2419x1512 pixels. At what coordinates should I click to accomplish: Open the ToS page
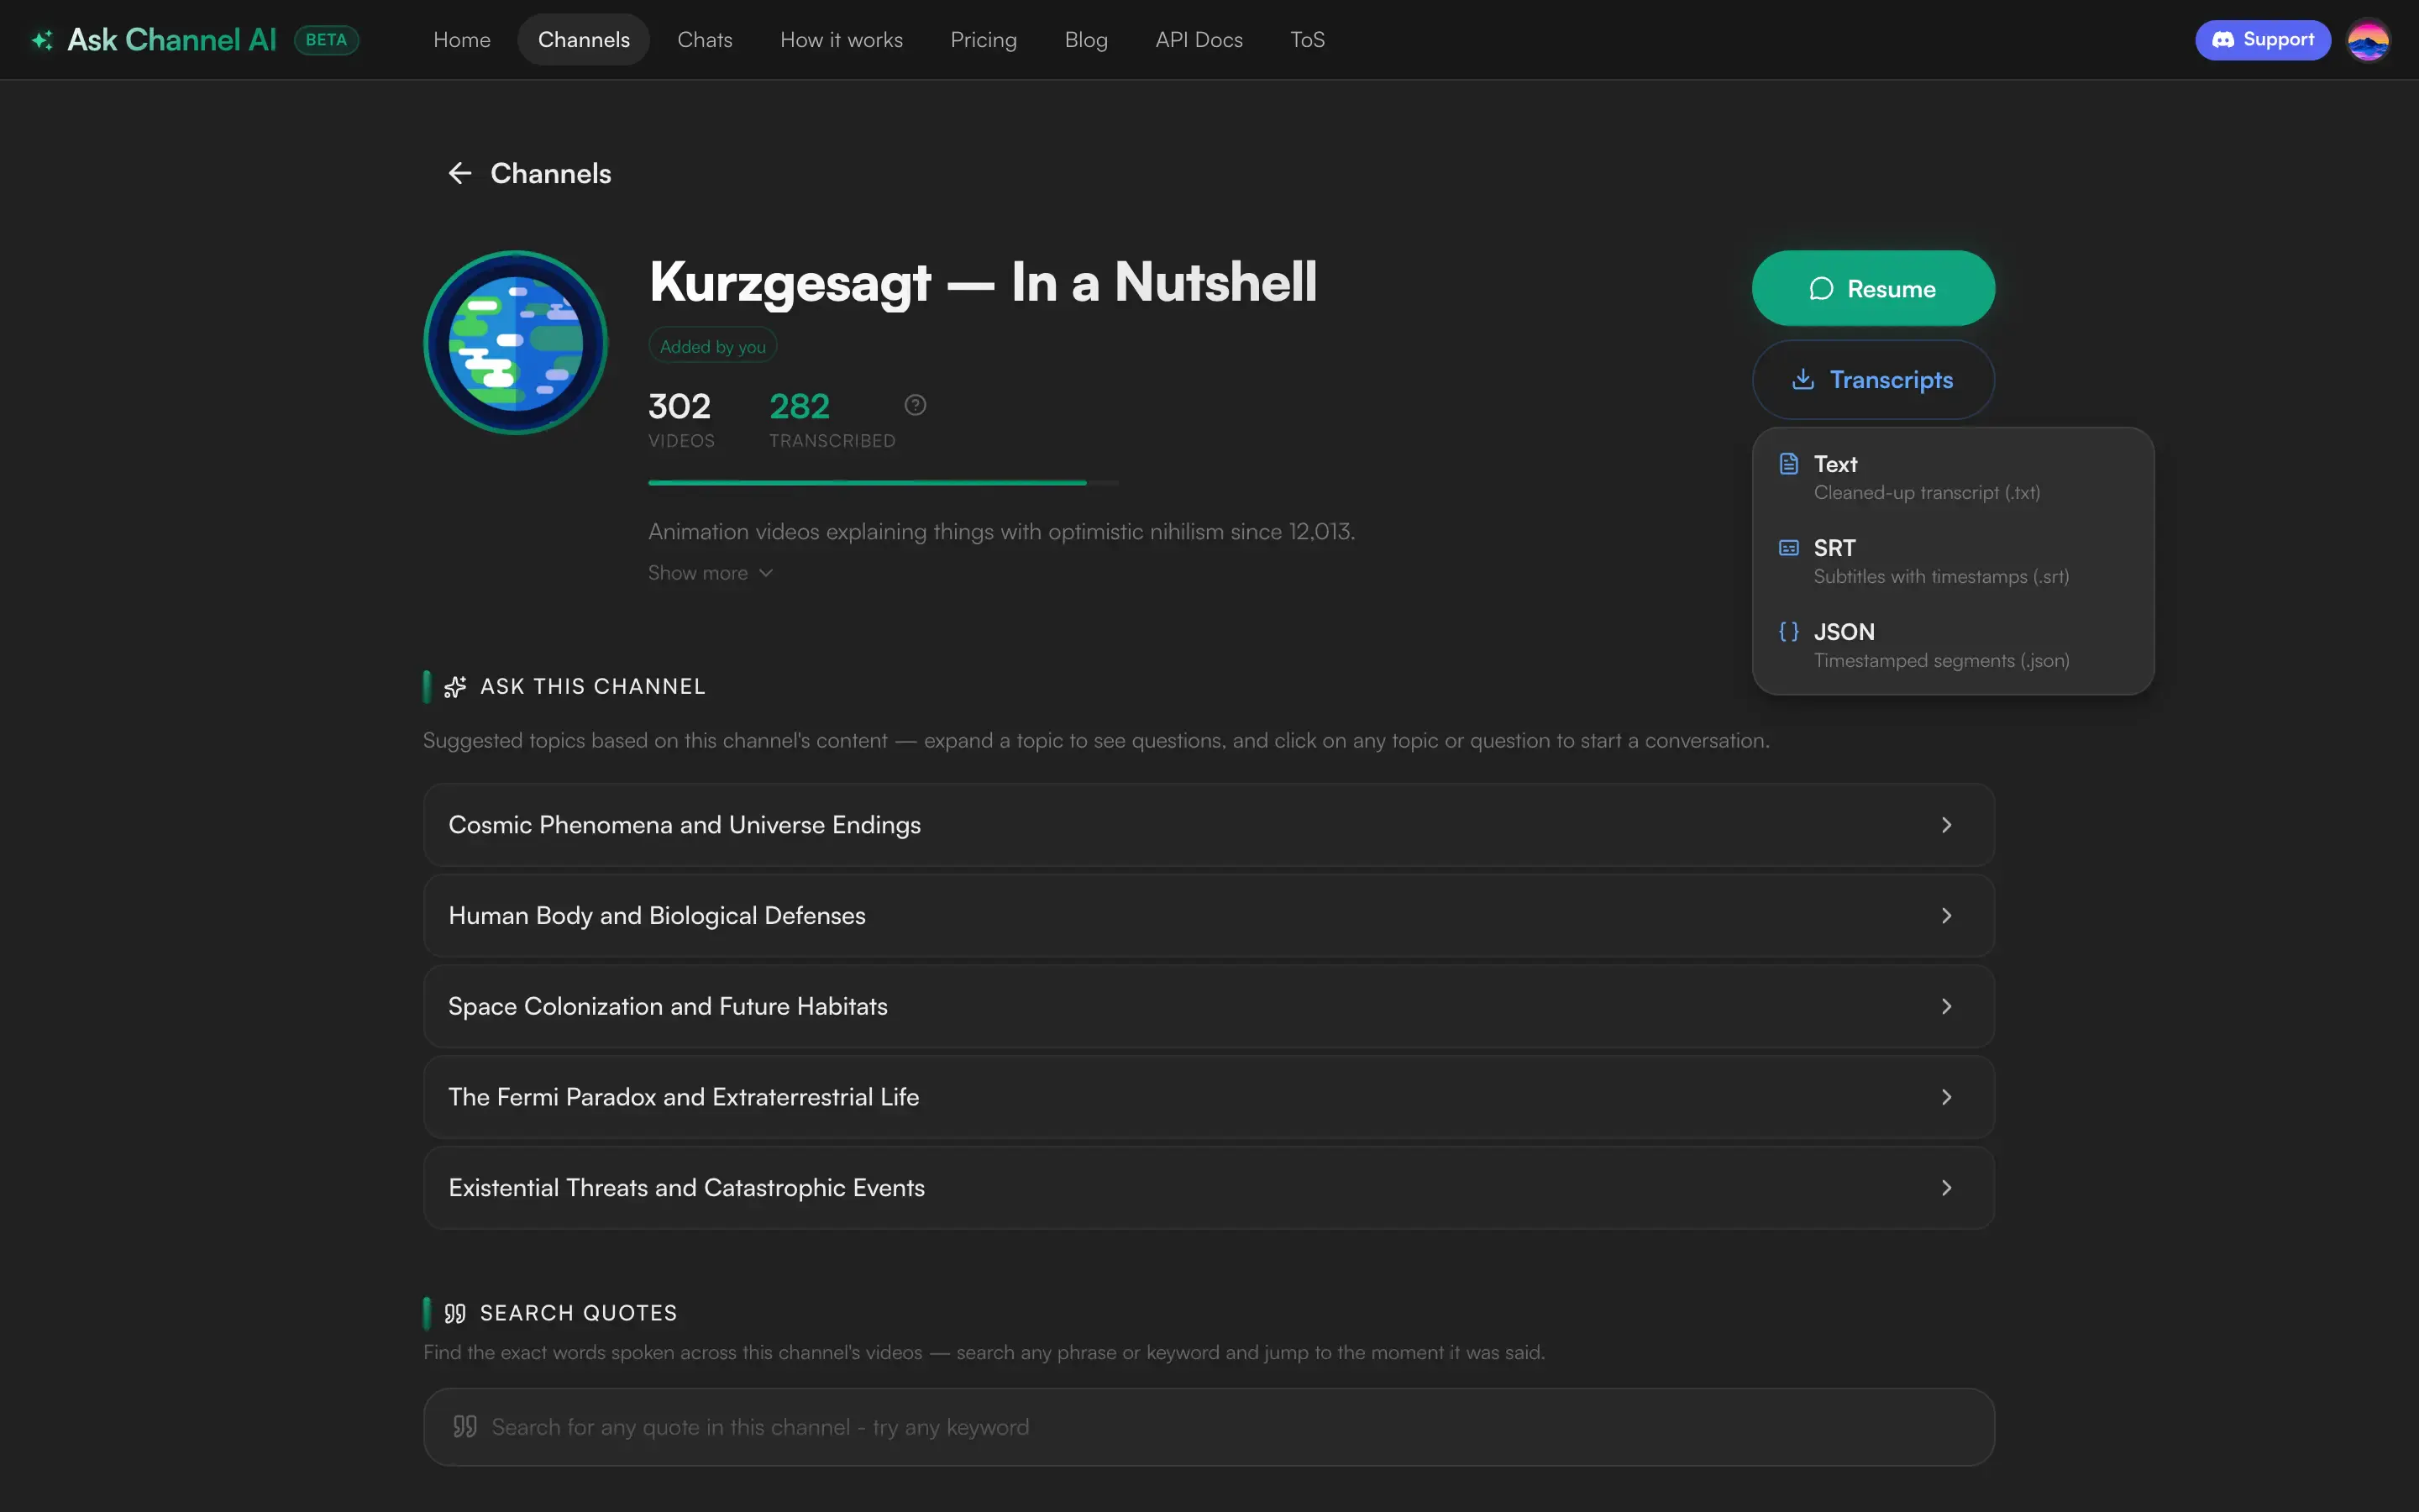coord(1308,40)
